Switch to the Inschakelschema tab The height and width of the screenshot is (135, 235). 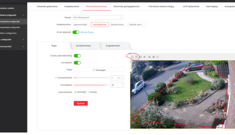83,46
